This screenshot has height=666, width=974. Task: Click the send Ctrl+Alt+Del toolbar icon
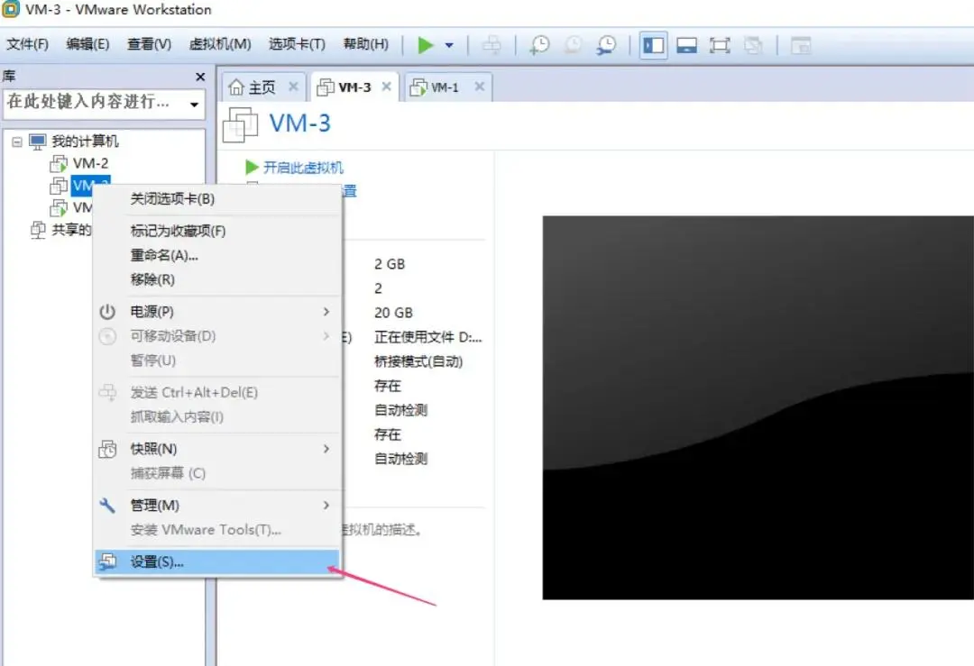click(x=492, y=45)
